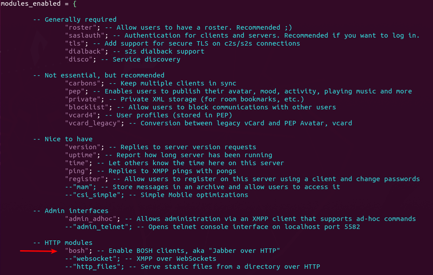Click the "-- HTTP modules" section comment
Screen dimensions: 433x275
click(x=63, y=243)
